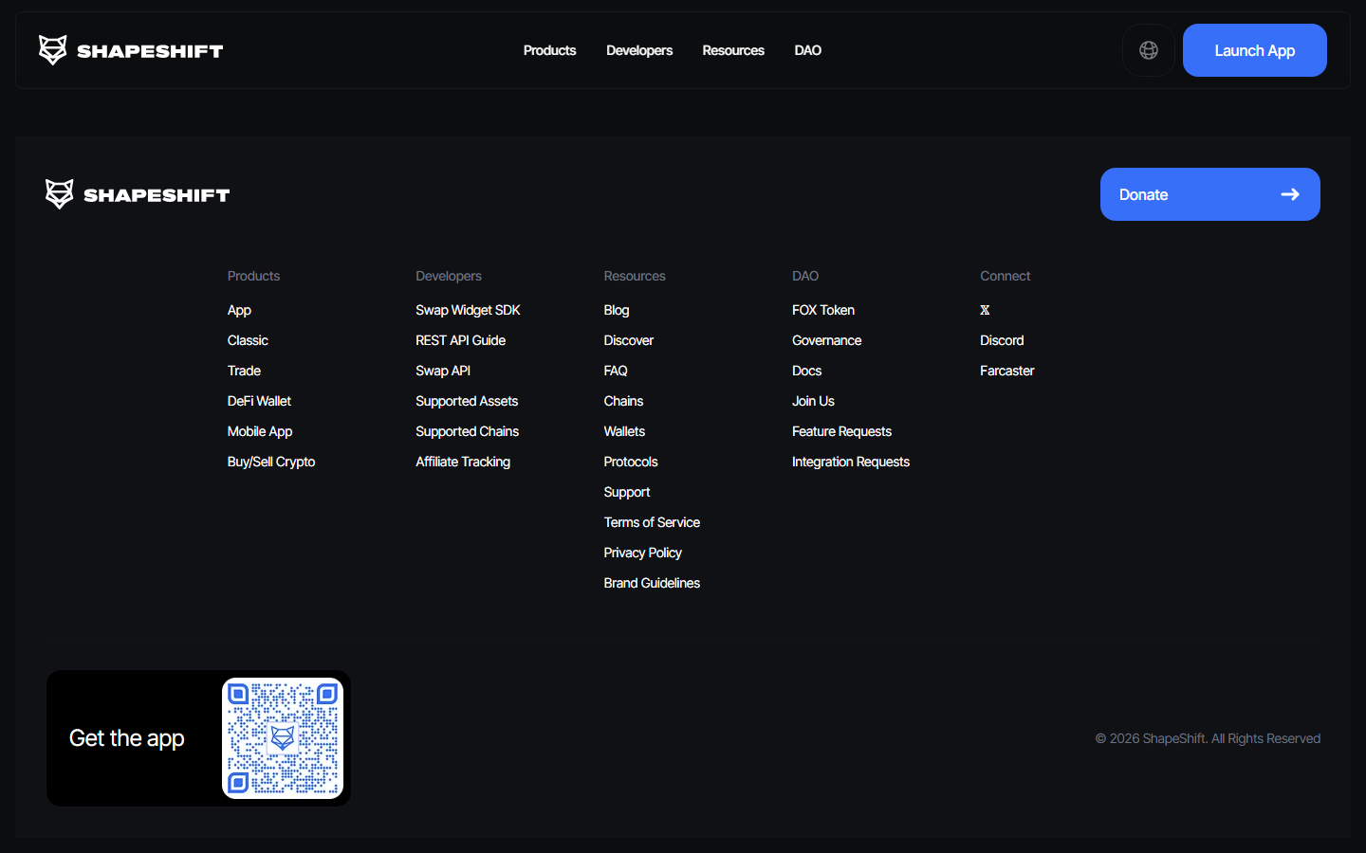Open the Mobile App link
The image size is (1366, 853).
tap(260, 431)
